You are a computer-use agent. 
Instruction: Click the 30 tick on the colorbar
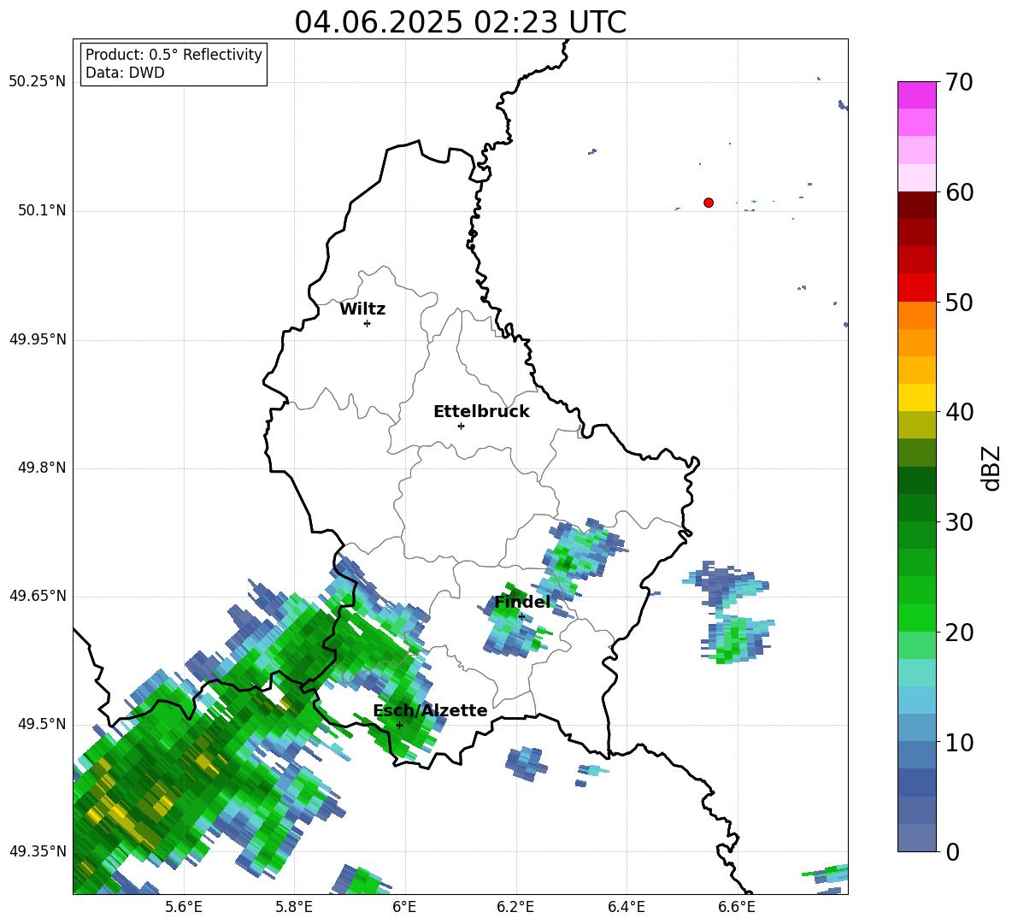(959, 522)
